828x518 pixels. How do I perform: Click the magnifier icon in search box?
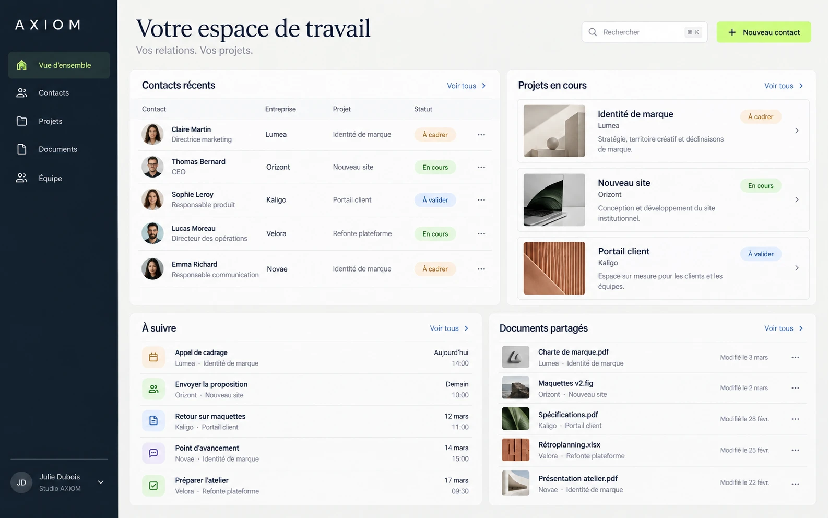593,32
